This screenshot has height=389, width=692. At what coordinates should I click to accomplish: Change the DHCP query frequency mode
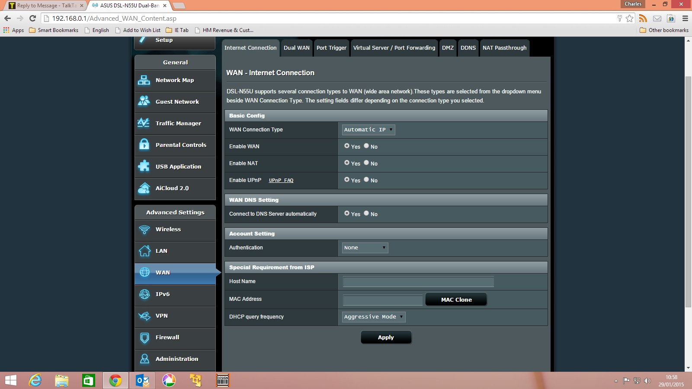[373, 317]
